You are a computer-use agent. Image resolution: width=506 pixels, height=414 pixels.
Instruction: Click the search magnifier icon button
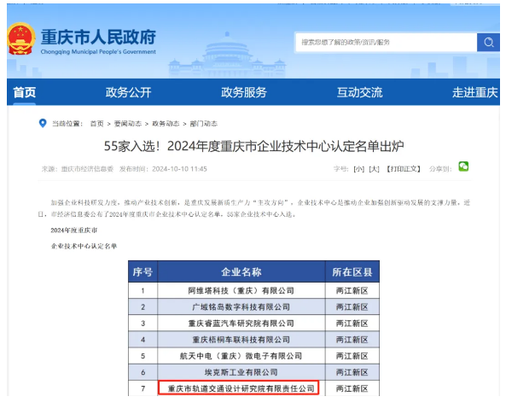(x=488, y=43)
